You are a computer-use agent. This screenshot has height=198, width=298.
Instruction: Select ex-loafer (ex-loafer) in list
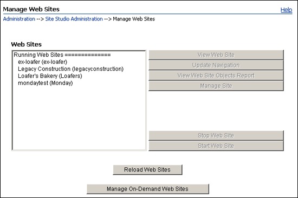pyautogui.click(x=79, y=62)
